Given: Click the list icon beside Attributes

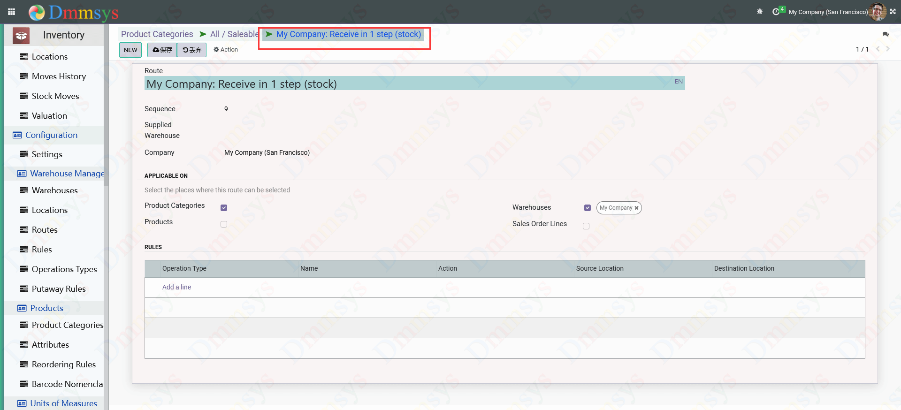Looking at the screenshot, I should (24, 344).
